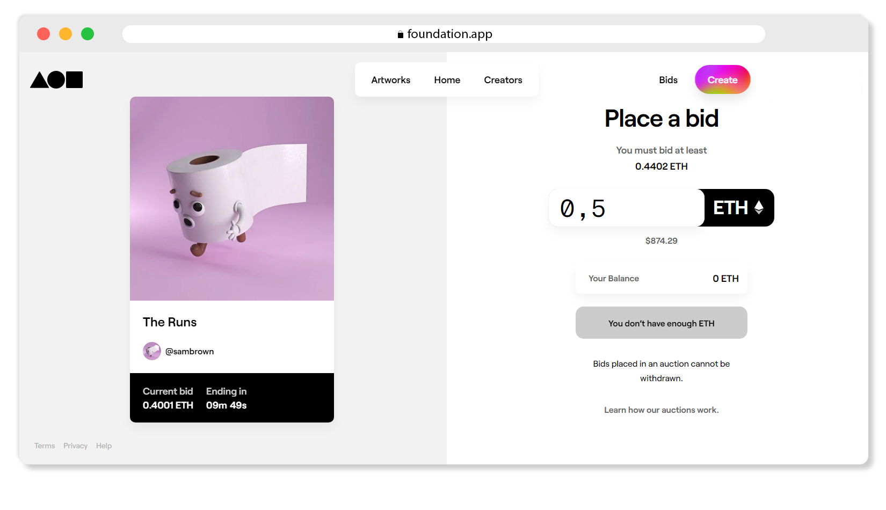Open the Bids page link
The width and height of the screenshot is (886, 510).
click(668, 80)
